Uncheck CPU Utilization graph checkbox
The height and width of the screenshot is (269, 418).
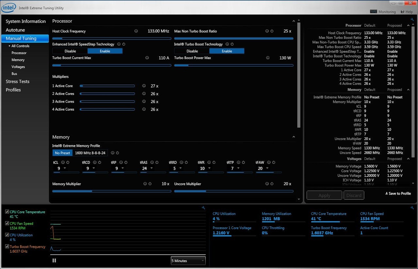tap(7, 235)
